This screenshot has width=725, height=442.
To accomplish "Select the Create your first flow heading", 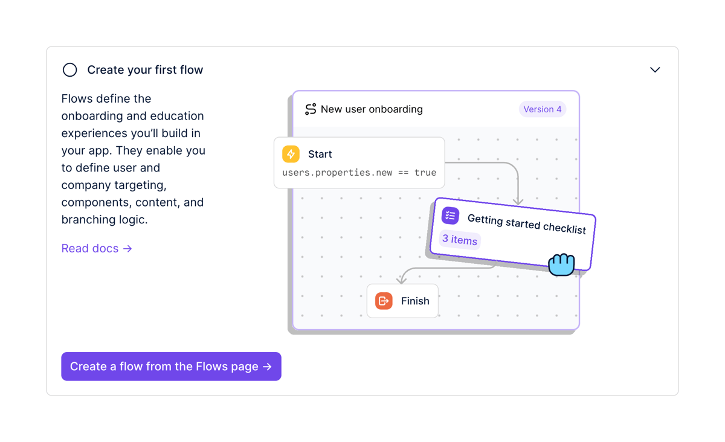I will click(x=145, y=69).
